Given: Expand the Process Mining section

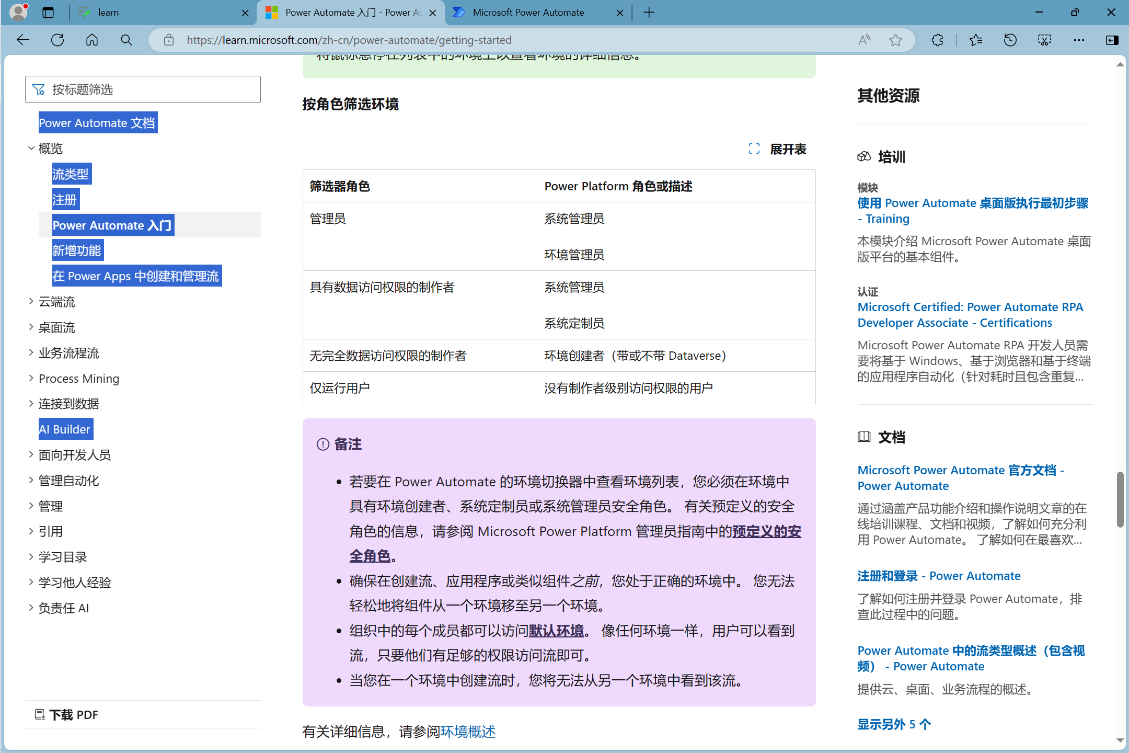Looking at the screenshot, I should (x=31, y=378).
